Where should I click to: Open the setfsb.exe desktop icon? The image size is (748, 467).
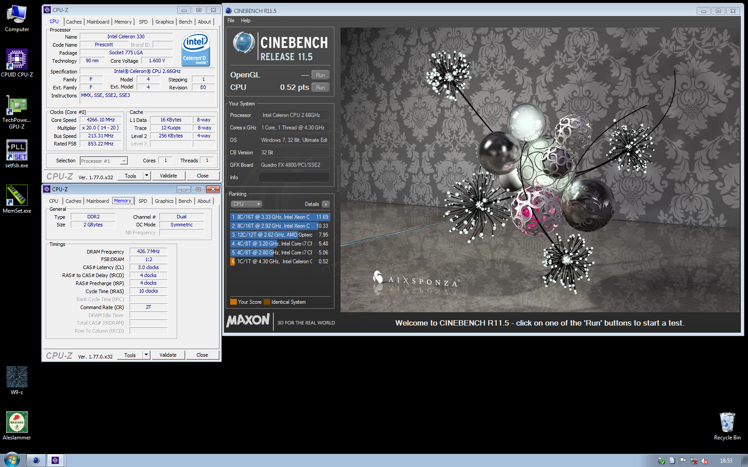[x=17, y=153]
